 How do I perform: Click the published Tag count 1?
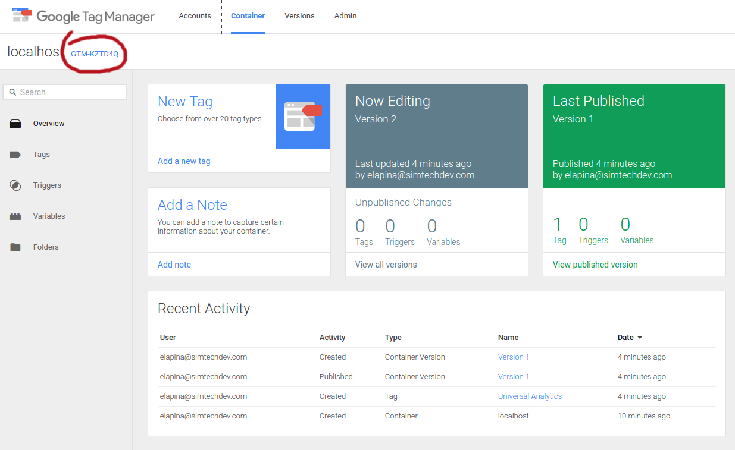(x=557, y=225)
